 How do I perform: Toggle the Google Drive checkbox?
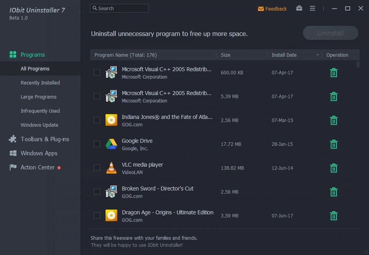pyautogui.click(x=97, y=144)
